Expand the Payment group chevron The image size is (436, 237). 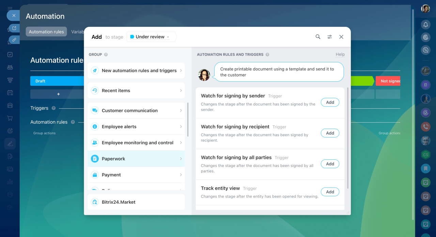pyautogui.click(x=181, y=175)
